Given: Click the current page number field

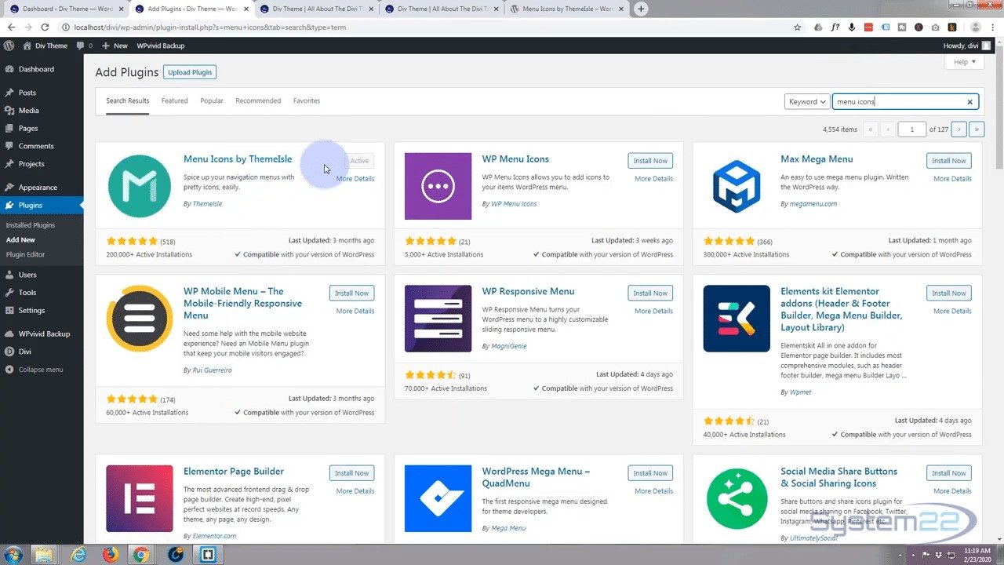Looking at the screenshot, I should [911, 129].
